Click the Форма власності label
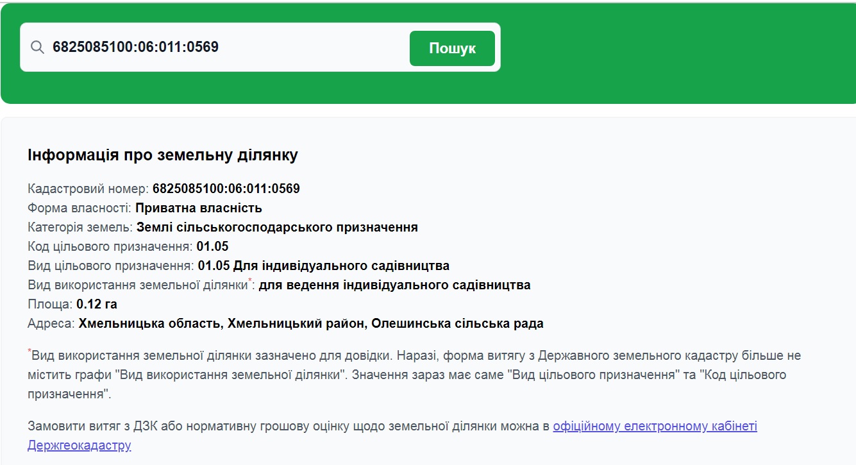856x465 pixels. [80, 208]
